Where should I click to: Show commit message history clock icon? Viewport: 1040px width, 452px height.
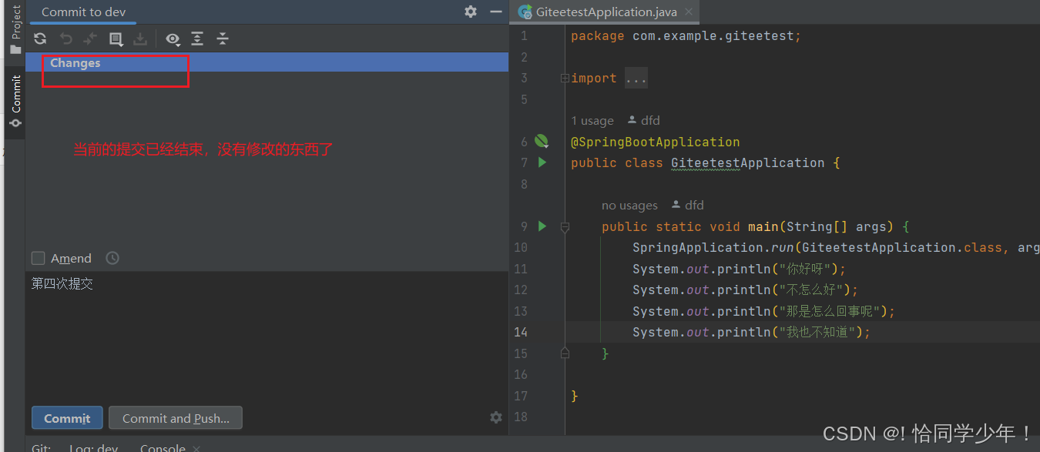[112, 258]
